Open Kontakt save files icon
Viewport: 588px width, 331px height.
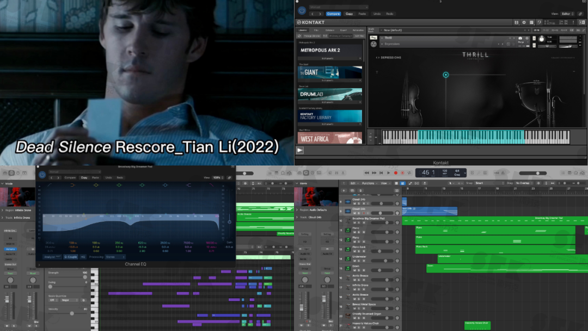pyautogui.click(x=516, y=22)
